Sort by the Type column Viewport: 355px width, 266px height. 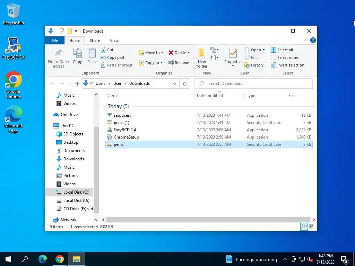[265, 96]
